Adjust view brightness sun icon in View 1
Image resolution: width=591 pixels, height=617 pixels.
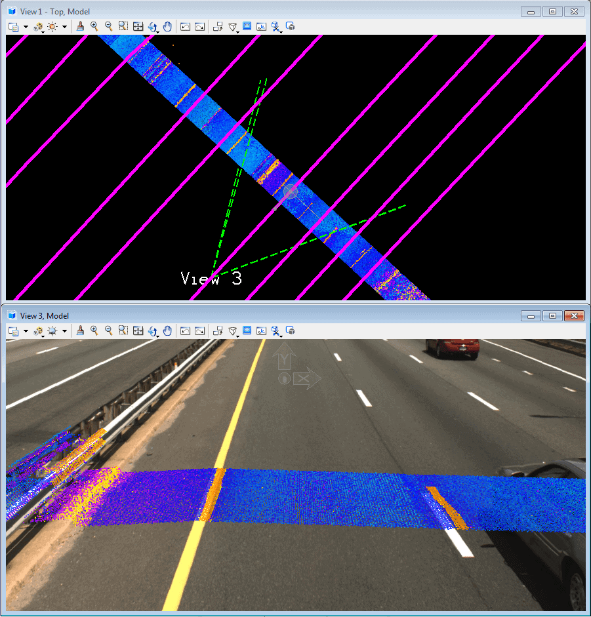click(x=52, y=27)
